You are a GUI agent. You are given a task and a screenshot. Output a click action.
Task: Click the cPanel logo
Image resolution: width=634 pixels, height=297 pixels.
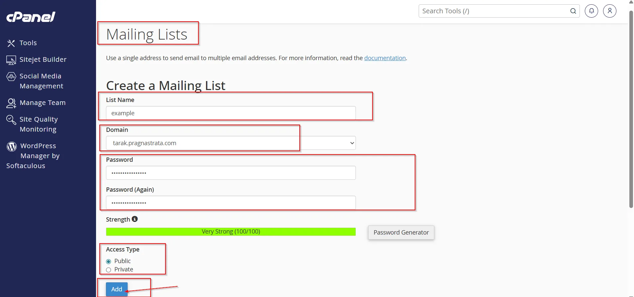pyautogui.click(x=31, y=17)
